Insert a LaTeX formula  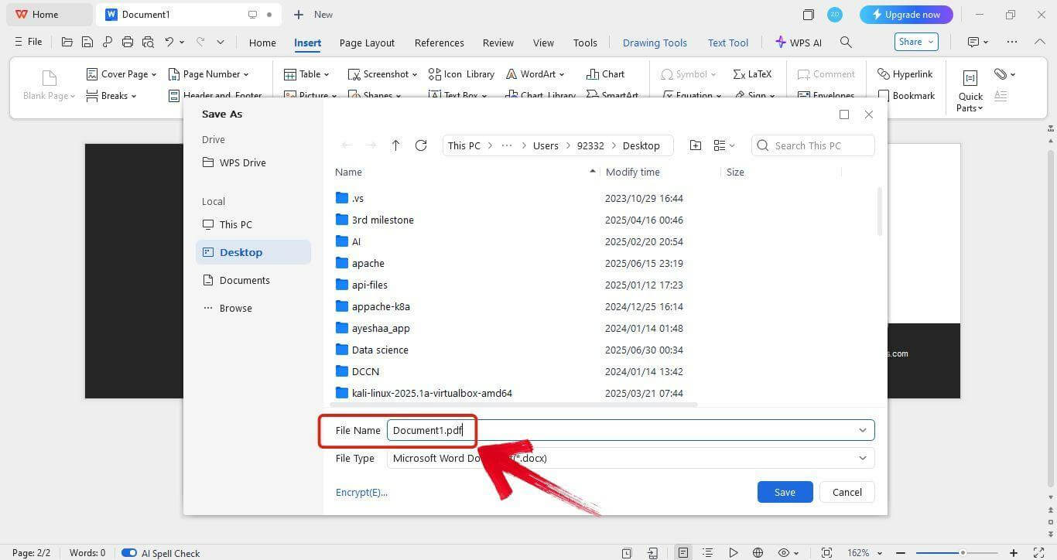[752, 74]
